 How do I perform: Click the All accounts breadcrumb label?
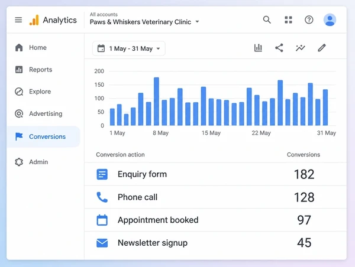tap(104, 14)
